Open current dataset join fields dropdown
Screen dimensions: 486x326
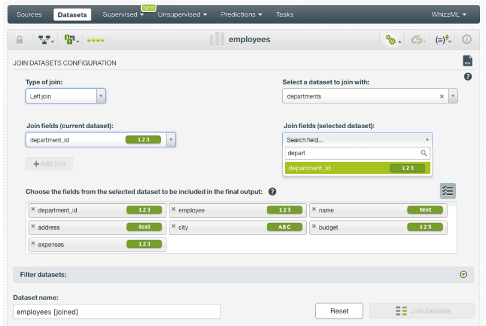click(171, 140)
